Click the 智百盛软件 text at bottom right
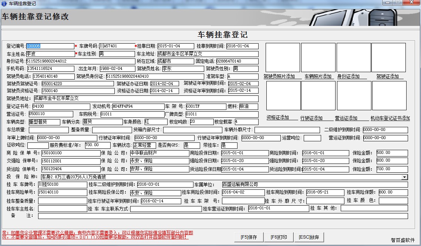 (403, 240)
